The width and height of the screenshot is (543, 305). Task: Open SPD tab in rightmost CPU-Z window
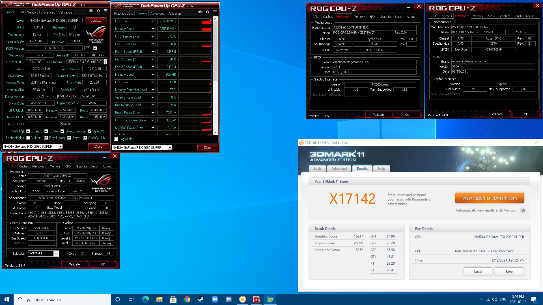point(491,16)
